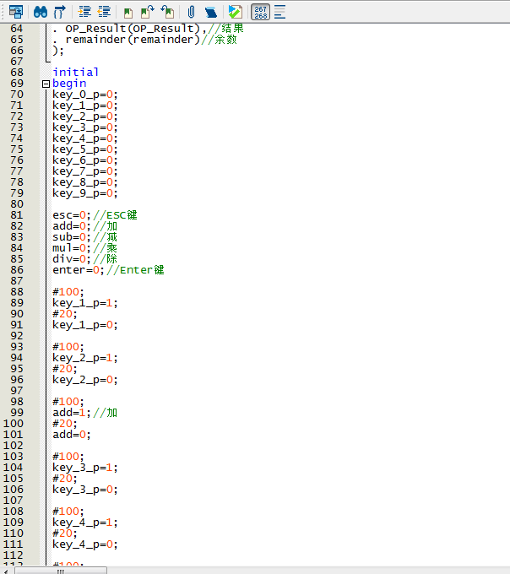Jump to previous bookmark icon
This screenshot has width=510, height=574.
pos(167,12)
